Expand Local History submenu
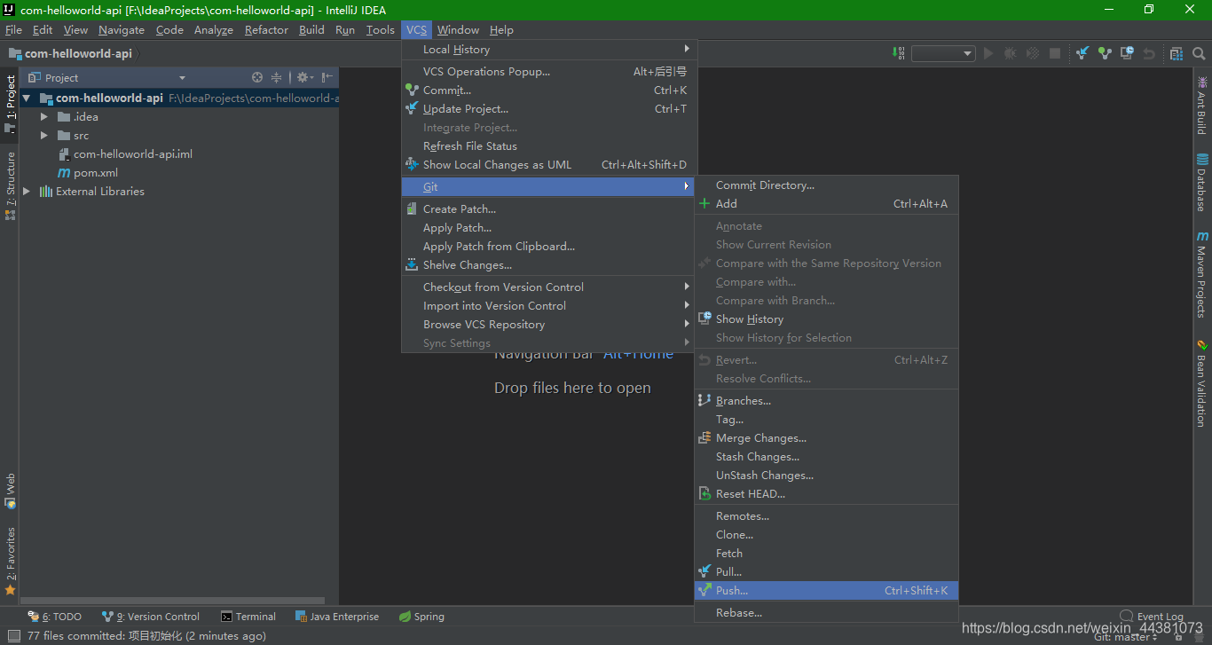This screenshot has height=645, width=1212. point(549,50)
